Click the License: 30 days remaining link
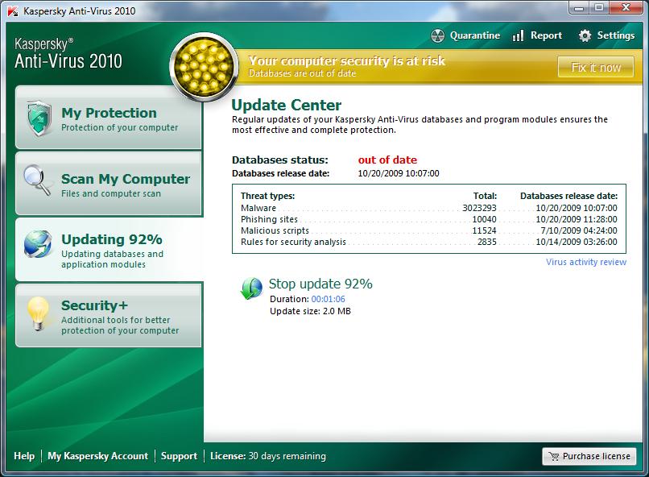Viewport: 649px width, 477px height. coord(268,456)
